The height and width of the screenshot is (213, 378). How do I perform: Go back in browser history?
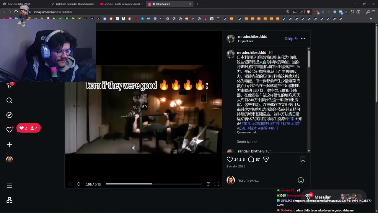[4, 12]
